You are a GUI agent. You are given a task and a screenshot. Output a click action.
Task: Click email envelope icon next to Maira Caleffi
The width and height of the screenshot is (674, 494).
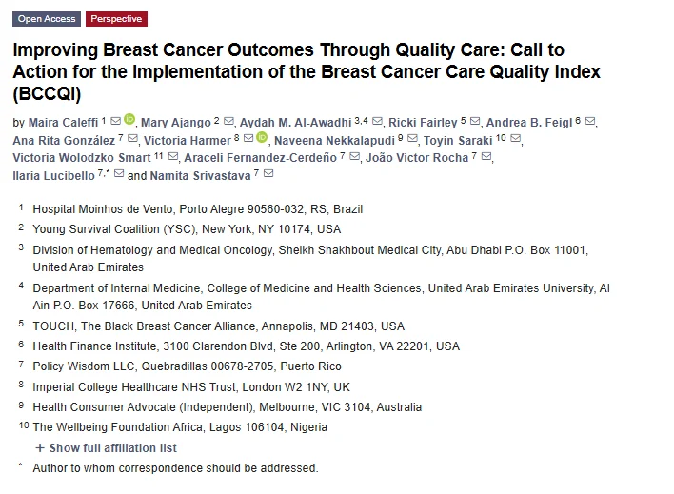[116, 122]
